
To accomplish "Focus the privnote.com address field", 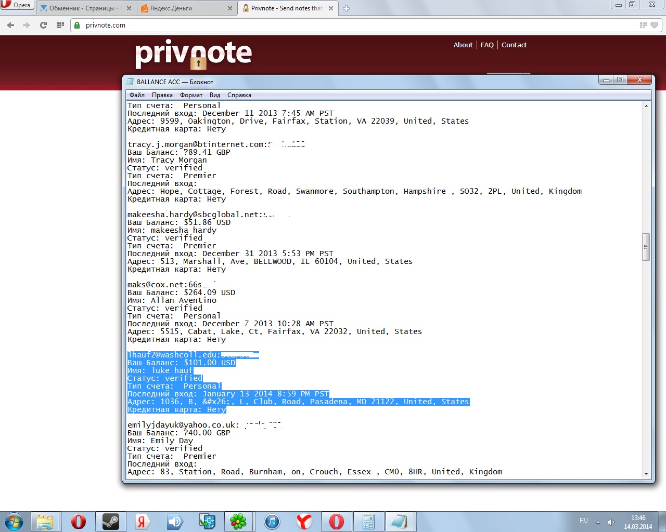I will [x=359, y=25].
